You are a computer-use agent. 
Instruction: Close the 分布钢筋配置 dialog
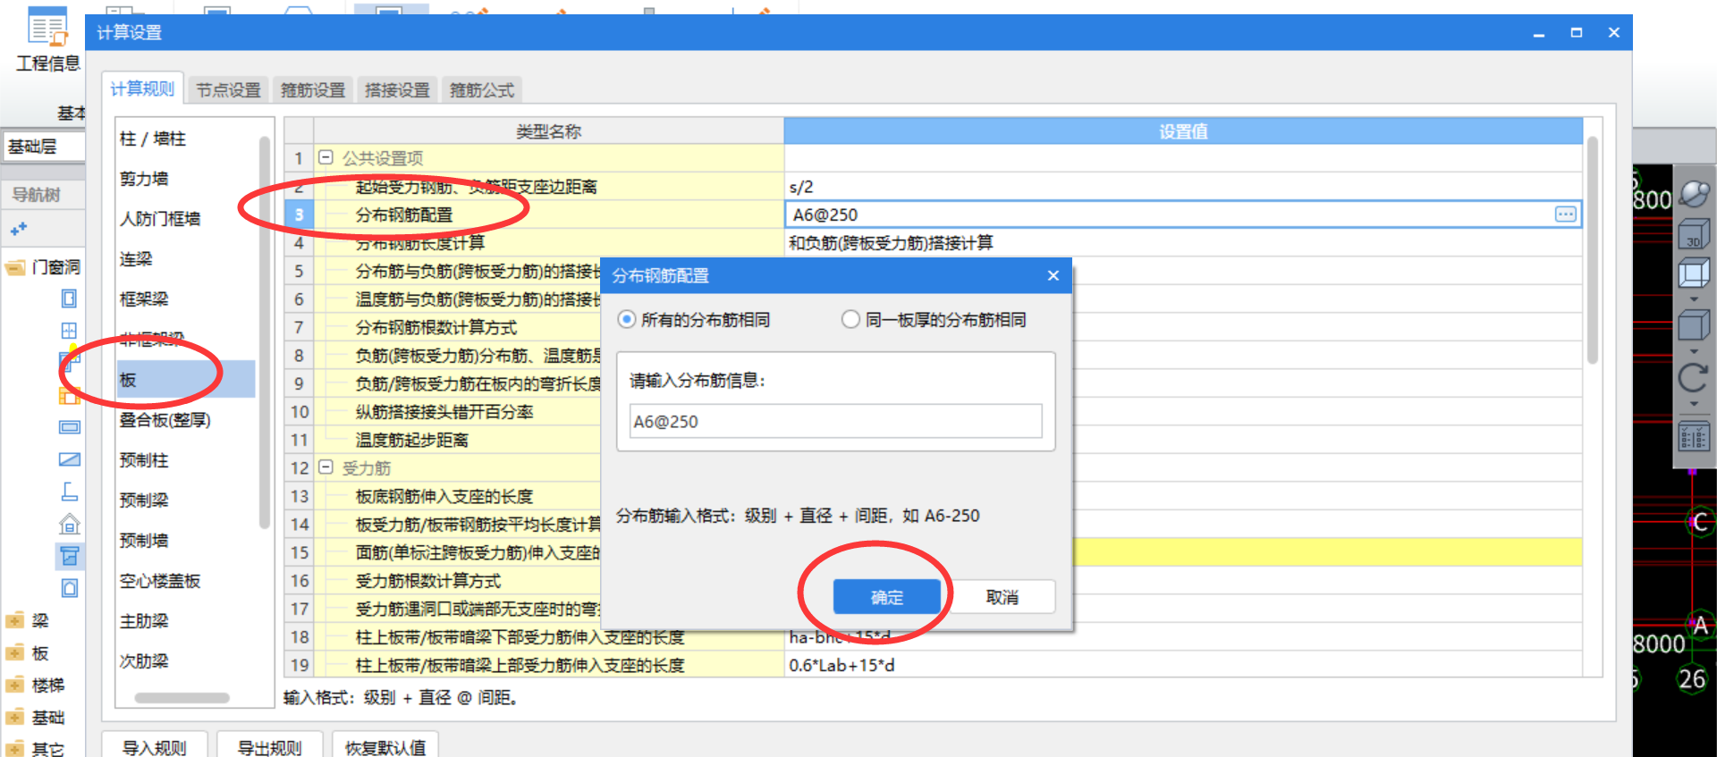[x=1053, y=275]
